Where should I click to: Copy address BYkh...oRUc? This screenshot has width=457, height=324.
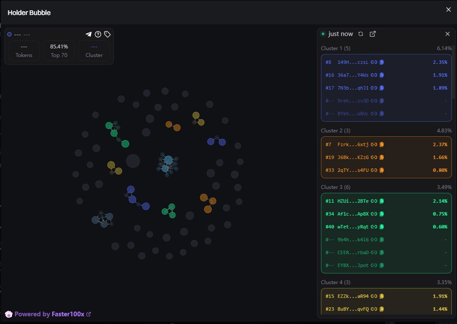382,114
